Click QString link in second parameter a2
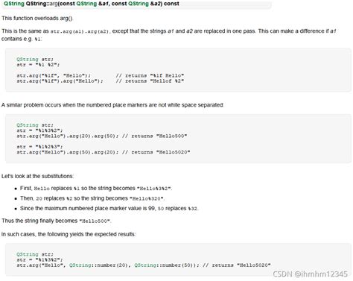Viewport: 353px width, 281px height. [139, 4]
